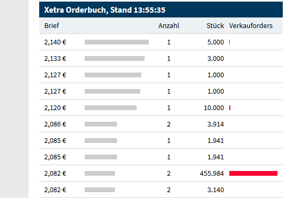Click the gray bar next to 2,120 €
Viewport: 287px width, 198px height.
(111, 108)
